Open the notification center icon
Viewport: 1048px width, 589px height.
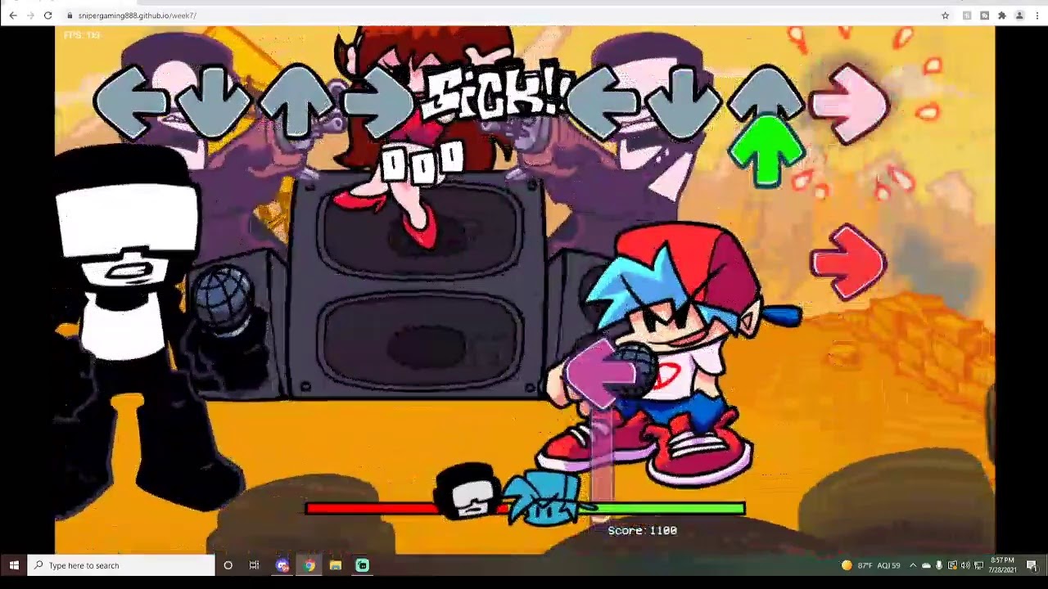pyautogui.click(x=1032, y=565)
